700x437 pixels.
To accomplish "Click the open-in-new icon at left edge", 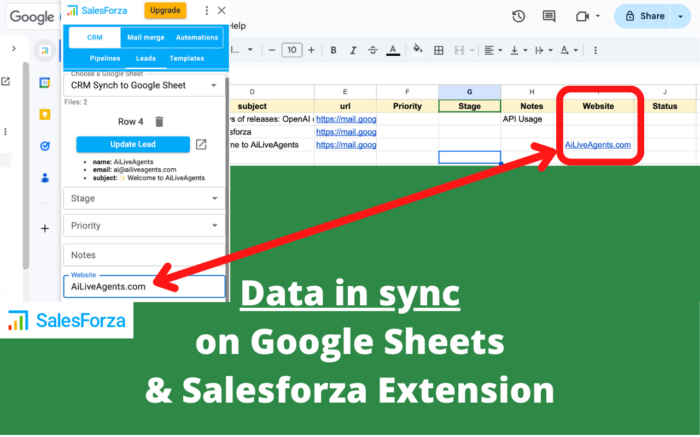I will pos(5,81).
